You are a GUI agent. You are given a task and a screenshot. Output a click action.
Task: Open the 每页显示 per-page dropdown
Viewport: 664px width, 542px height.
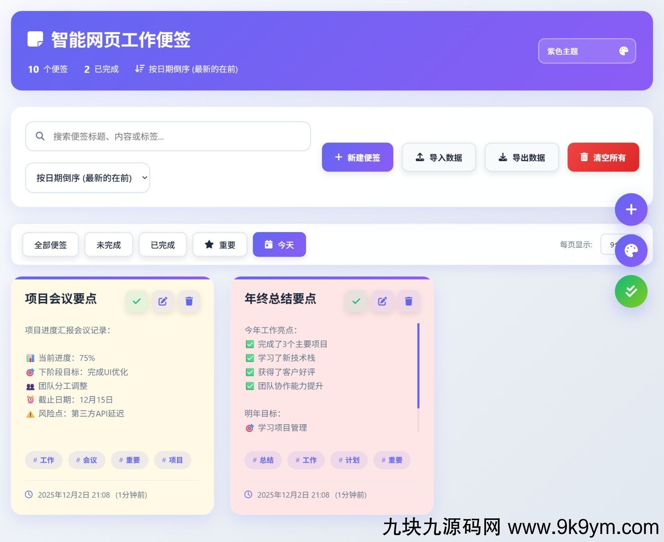tap(611, 245)
